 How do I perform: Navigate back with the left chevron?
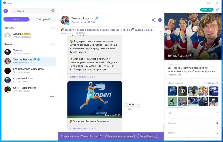62,9
